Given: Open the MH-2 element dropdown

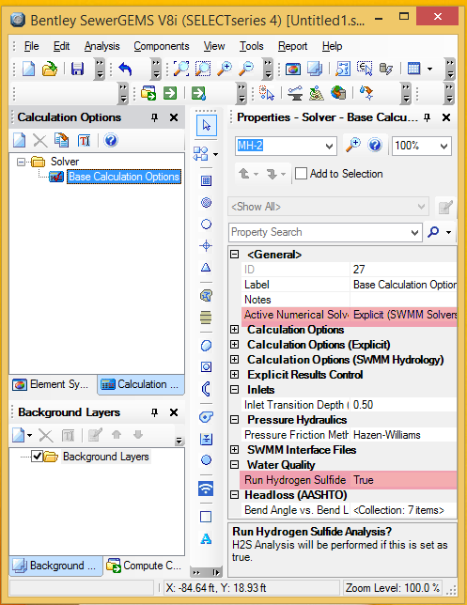Looking at the screenshot, I should (329, 147).
